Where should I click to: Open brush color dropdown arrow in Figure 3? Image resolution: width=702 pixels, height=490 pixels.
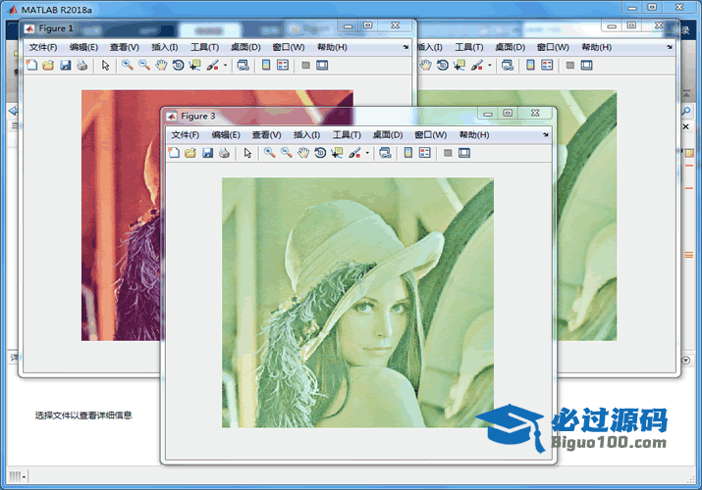coord(367,153)
